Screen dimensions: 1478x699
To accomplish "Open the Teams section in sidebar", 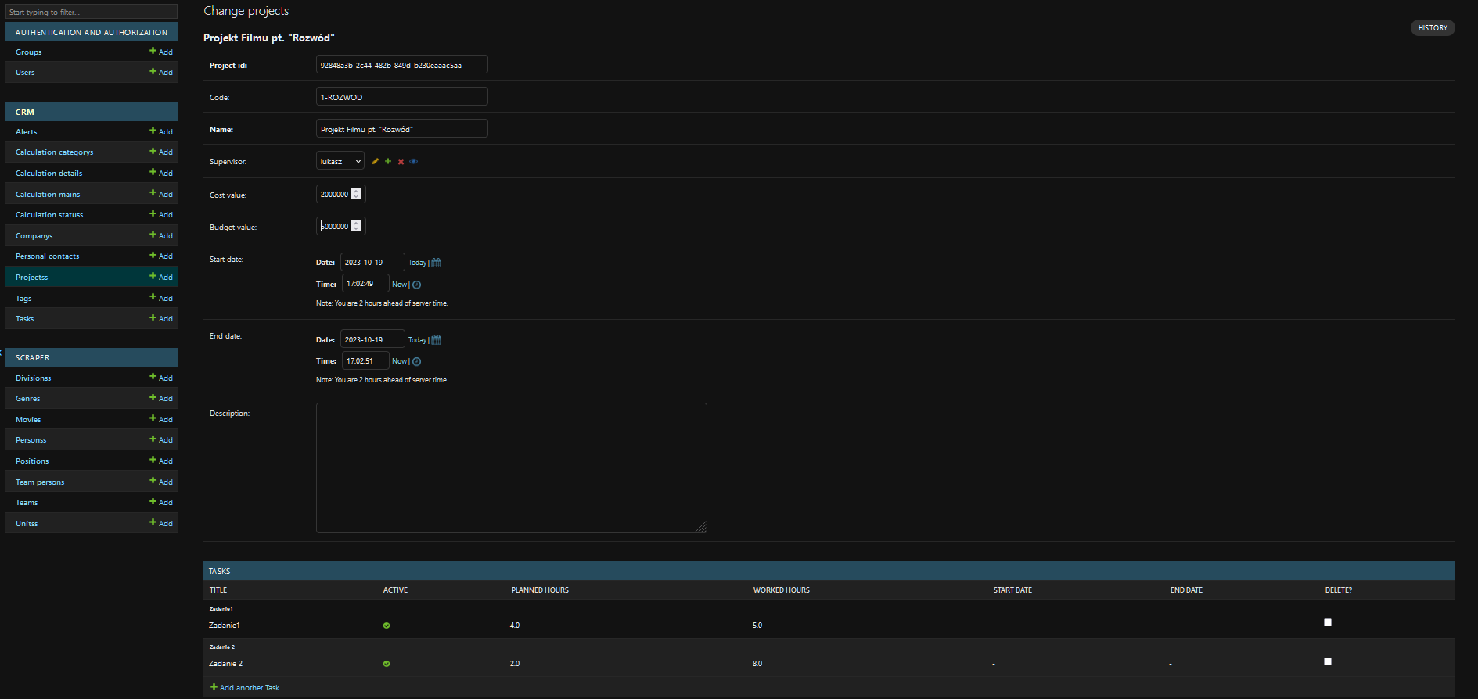I will [27, 502].
